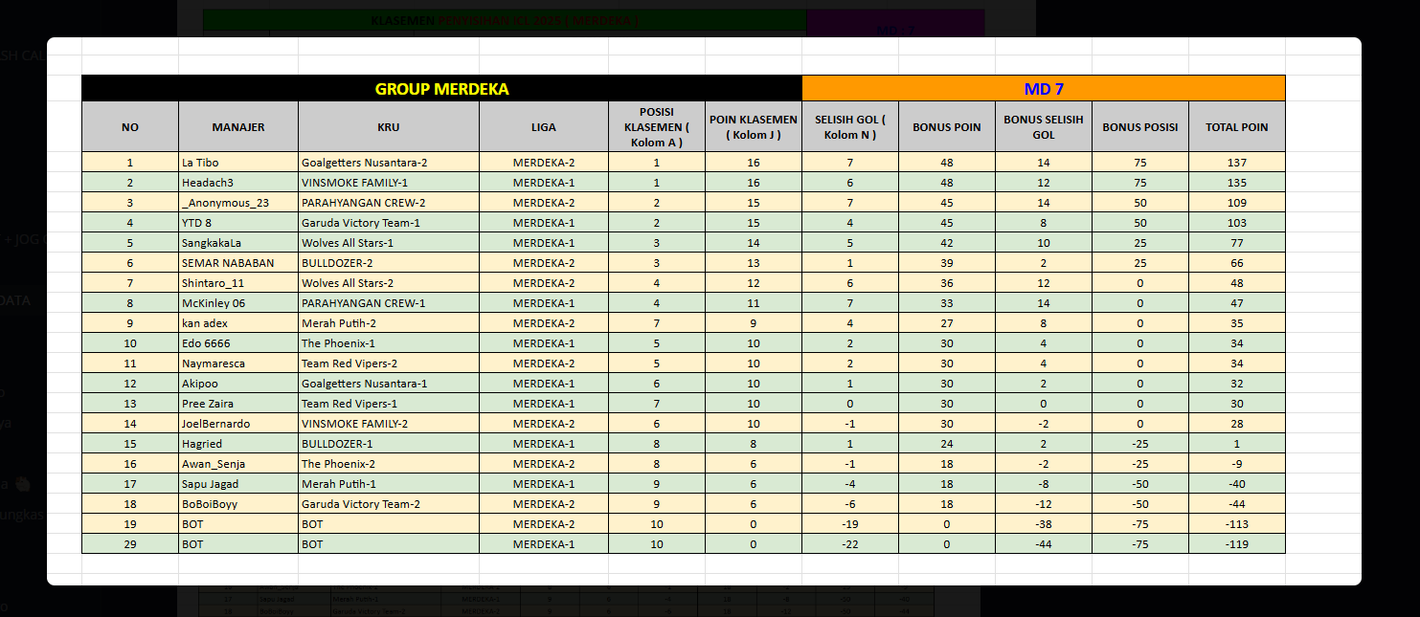Screen dimensions: 1420x617
Task: Click the YTD 8 manager cell
Action: [238, 223]
